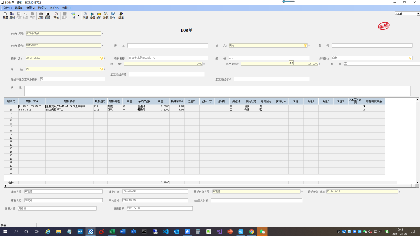
Task: Expand the IM dropdown arrow
Action: [x=78, y=16]
